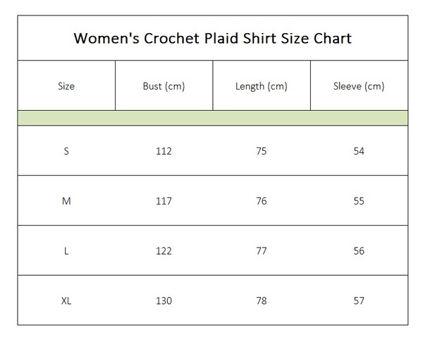Select the Bust (cm) header cell
This screenshot has width=423, height=340.
click(x=164, y=85)
